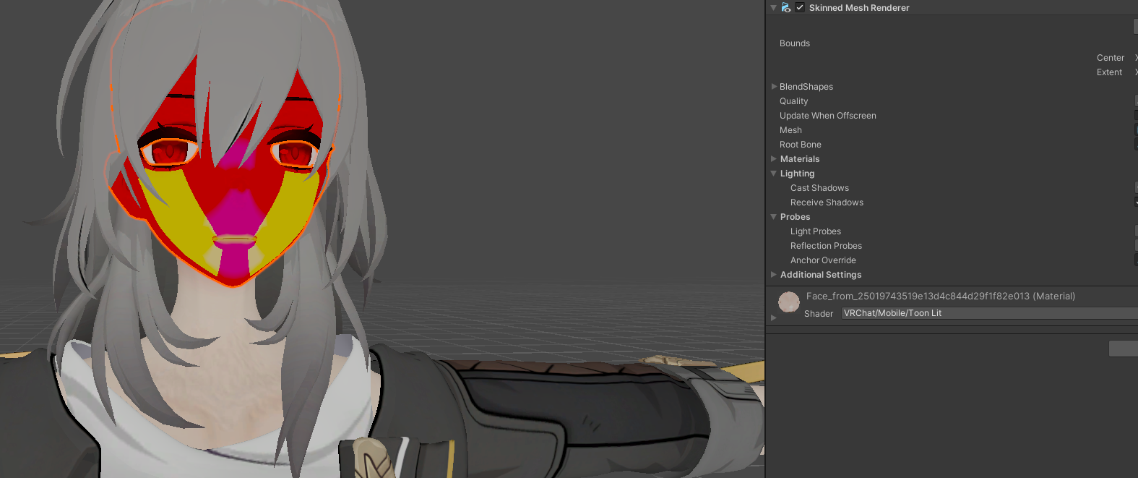Click the Shader label beside the dropdown
The image size is (1138, 478).
pos(819,314)
